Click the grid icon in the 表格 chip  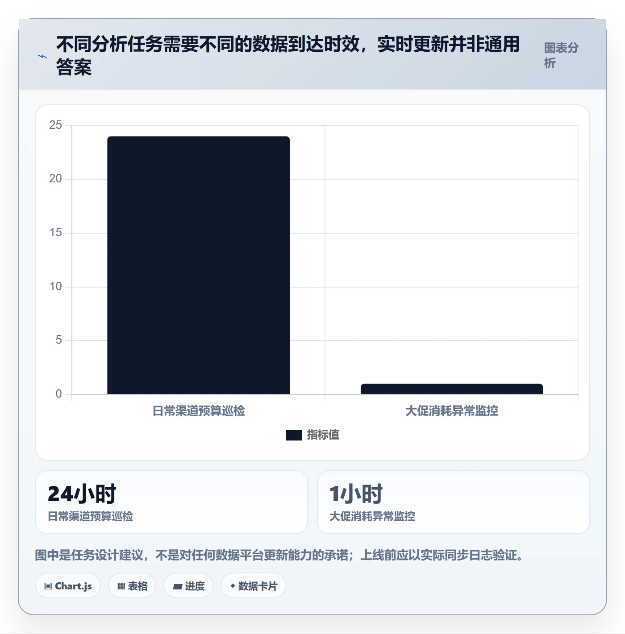[121, 586]
